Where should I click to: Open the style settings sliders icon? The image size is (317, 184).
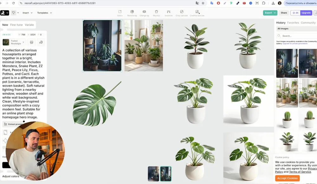click(31, 42)
